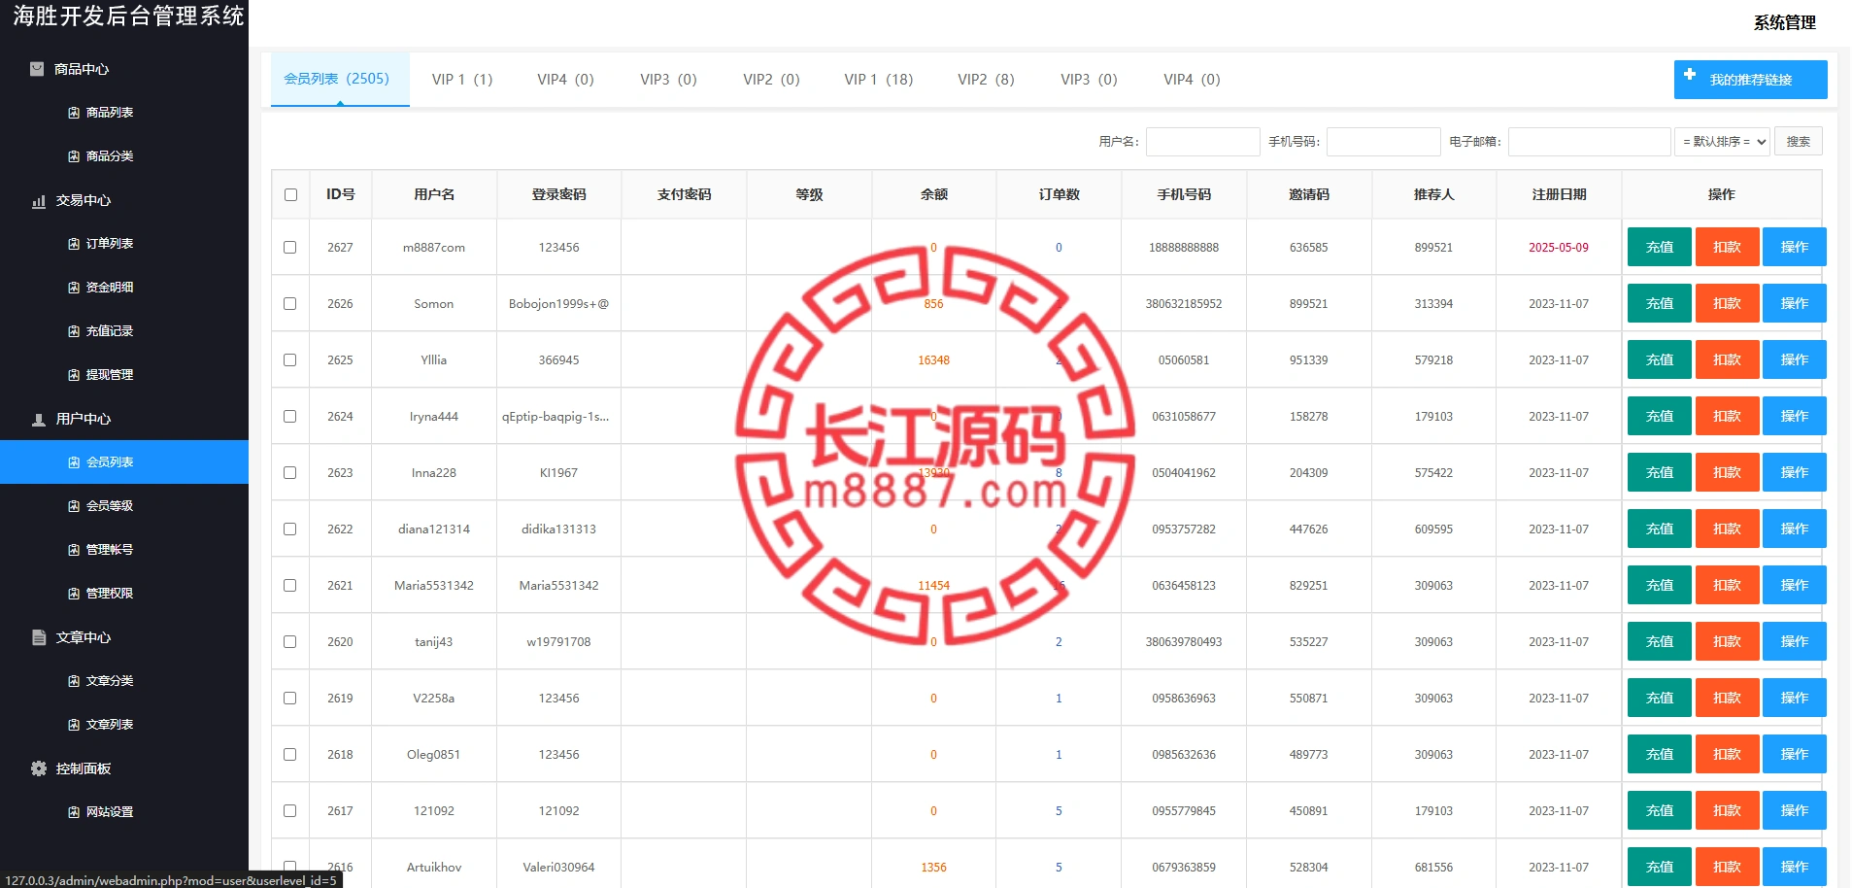This screenshot has height=888, width=1852.
Task: Switch to the VIP2 (8) tab
Action: pos(986,80)
